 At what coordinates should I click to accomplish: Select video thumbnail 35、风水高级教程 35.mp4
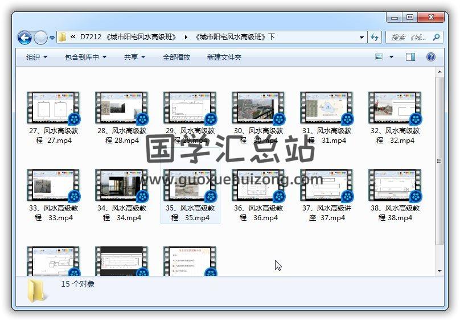190,185
